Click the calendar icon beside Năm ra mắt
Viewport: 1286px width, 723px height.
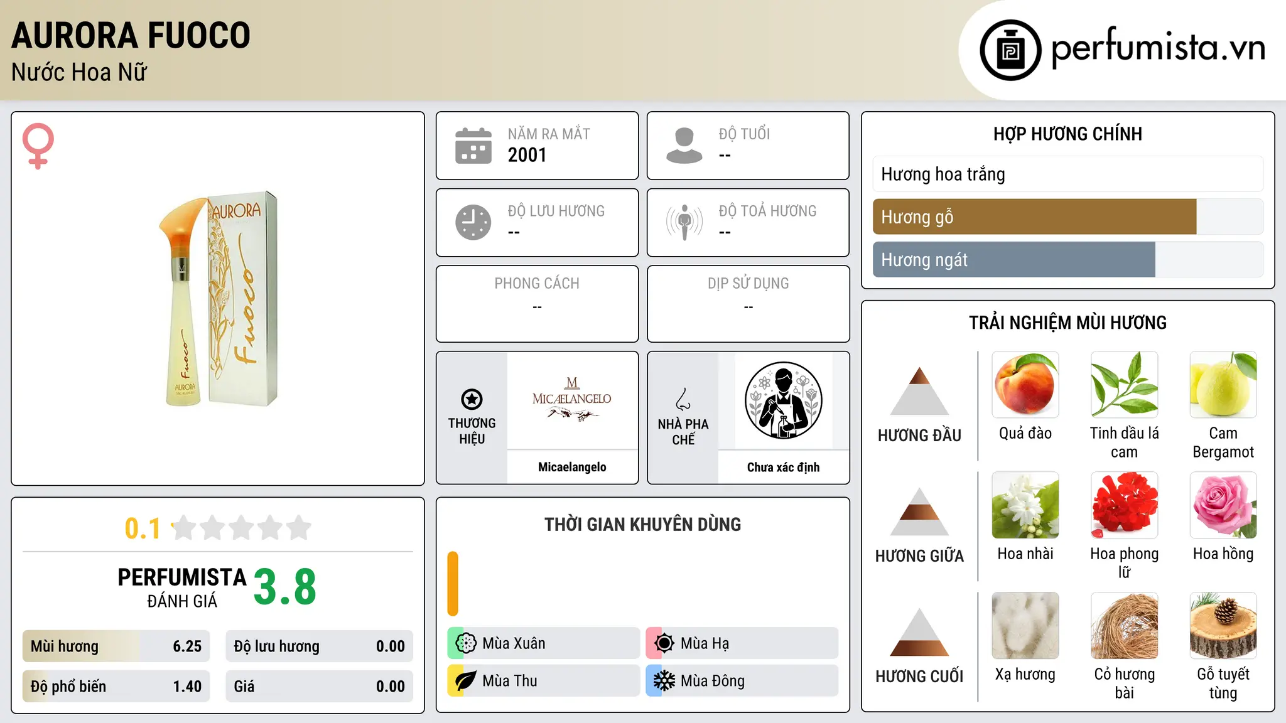(473, 146)
